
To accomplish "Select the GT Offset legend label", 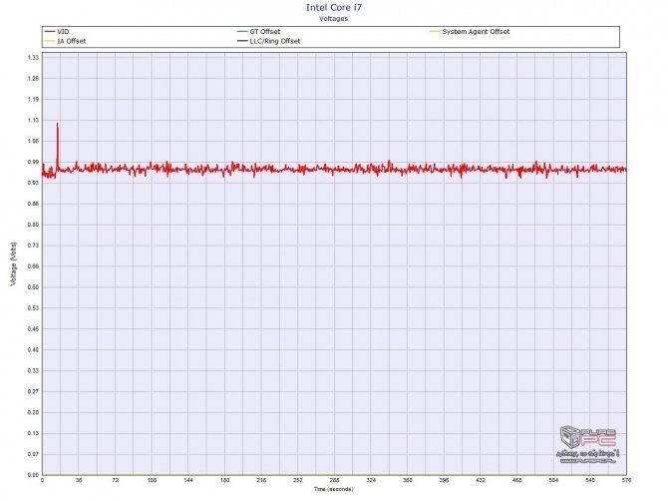I will (x=265, y=32).
